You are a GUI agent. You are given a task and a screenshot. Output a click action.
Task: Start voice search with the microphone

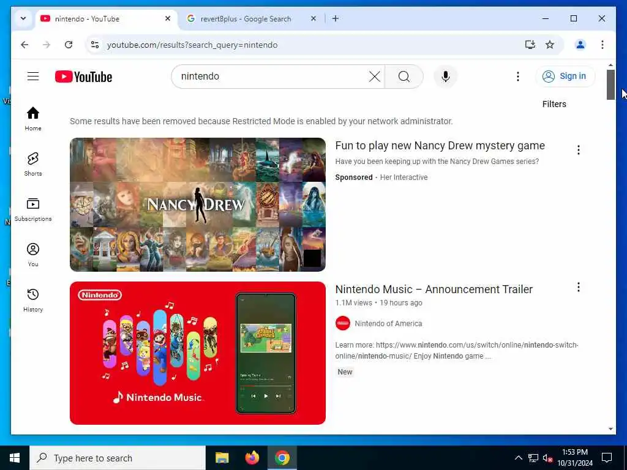[x=446, y=76]
